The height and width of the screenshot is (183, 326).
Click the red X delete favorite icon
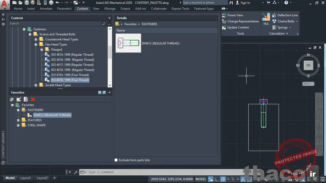click(33, 99)
